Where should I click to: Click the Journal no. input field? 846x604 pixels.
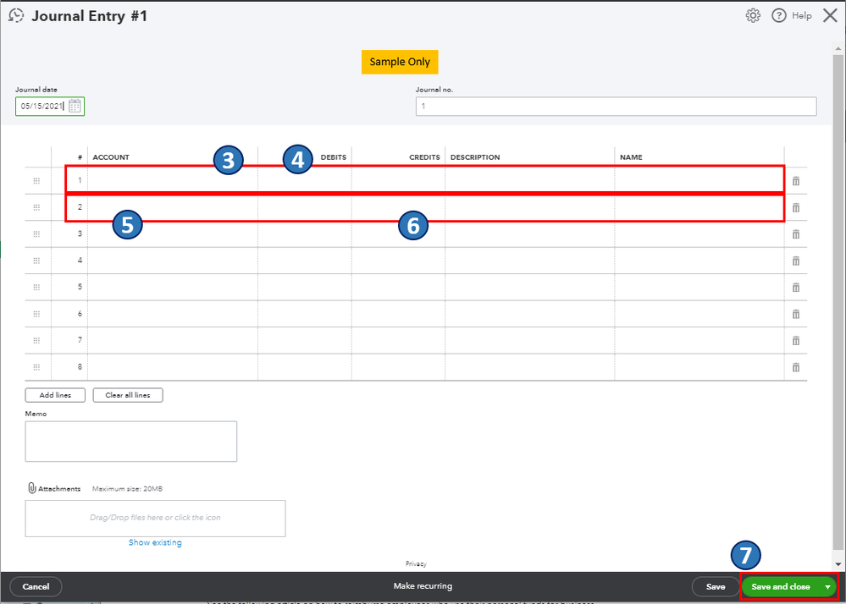(x=617, y=106)
